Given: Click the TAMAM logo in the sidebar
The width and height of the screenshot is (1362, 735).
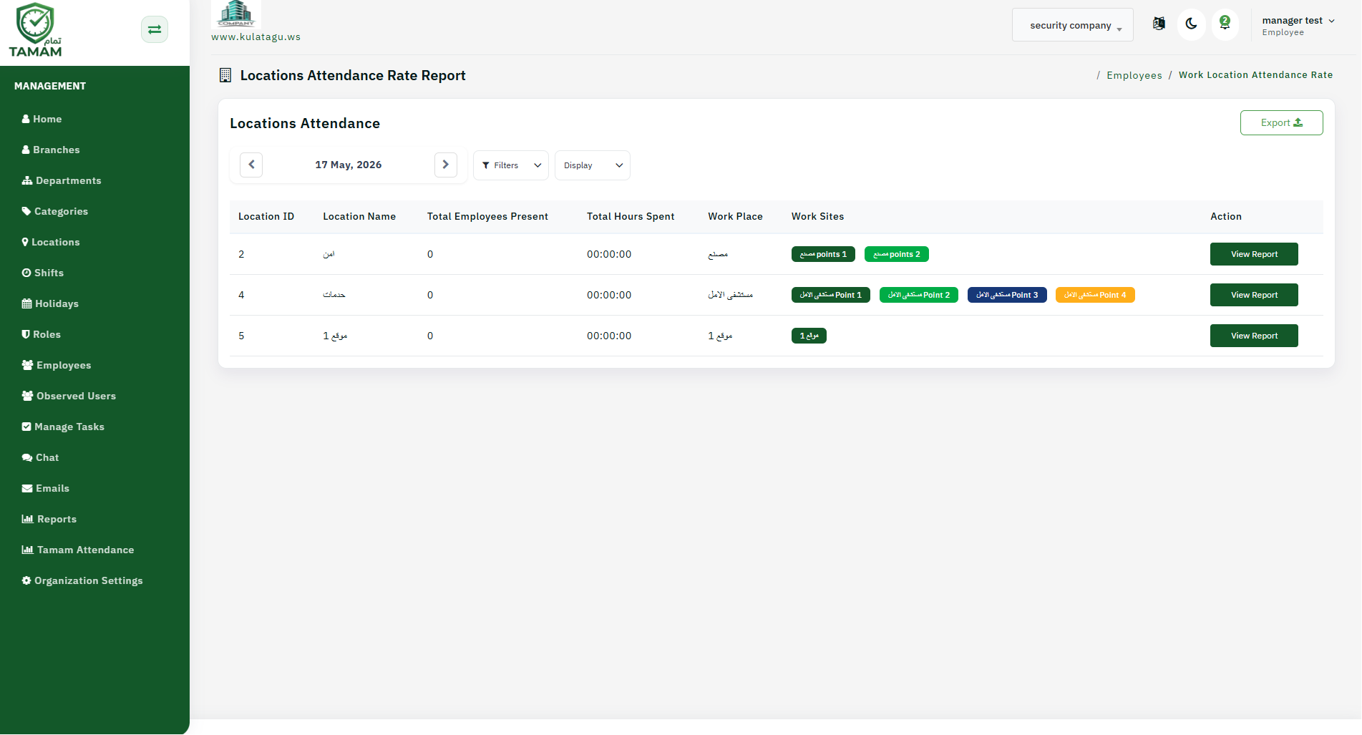Looking at the screenshot, I should click(35, 30).
